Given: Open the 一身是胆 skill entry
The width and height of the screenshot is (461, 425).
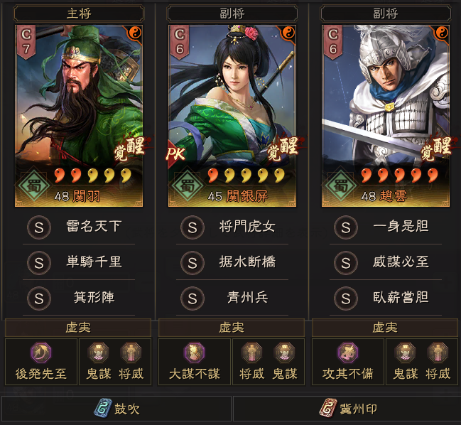Looking at the screenshot, I should pyautogui.click(x=386, y=227).
